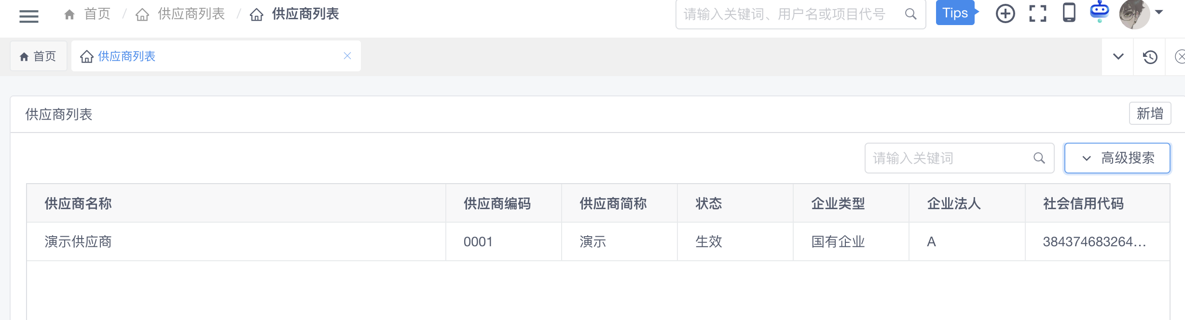
Task: Click the 新增 button
Action: coord(1150,114)
